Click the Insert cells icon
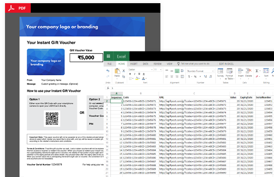Image resolution: width=274 pixels, height=177 pixels. (241, 71)
